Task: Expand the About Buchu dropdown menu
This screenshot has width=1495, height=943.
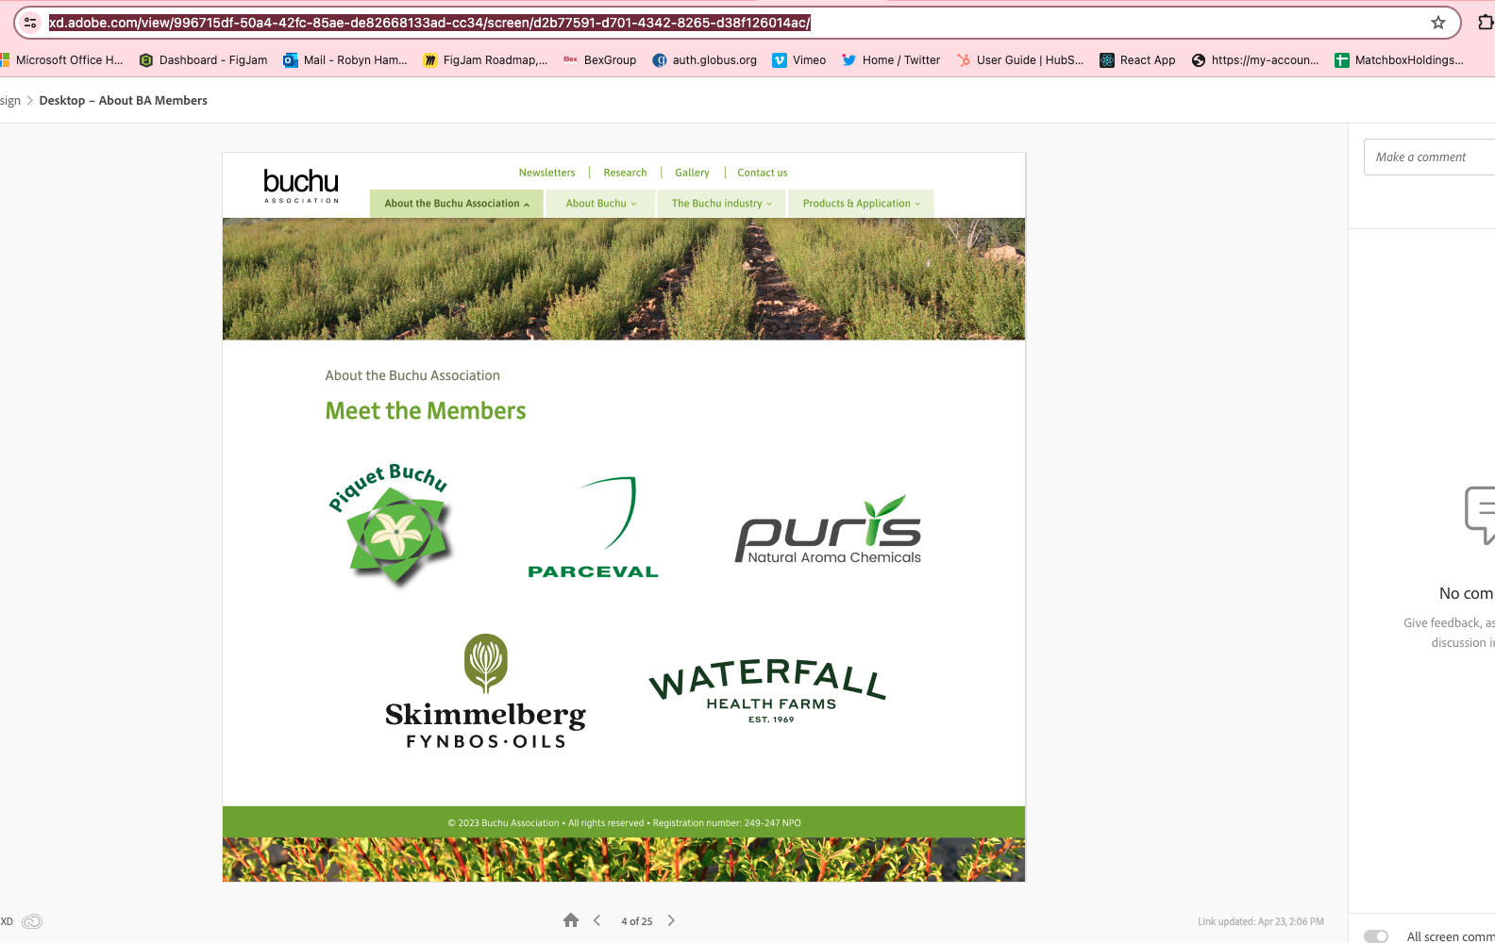Action: (600, 204)
